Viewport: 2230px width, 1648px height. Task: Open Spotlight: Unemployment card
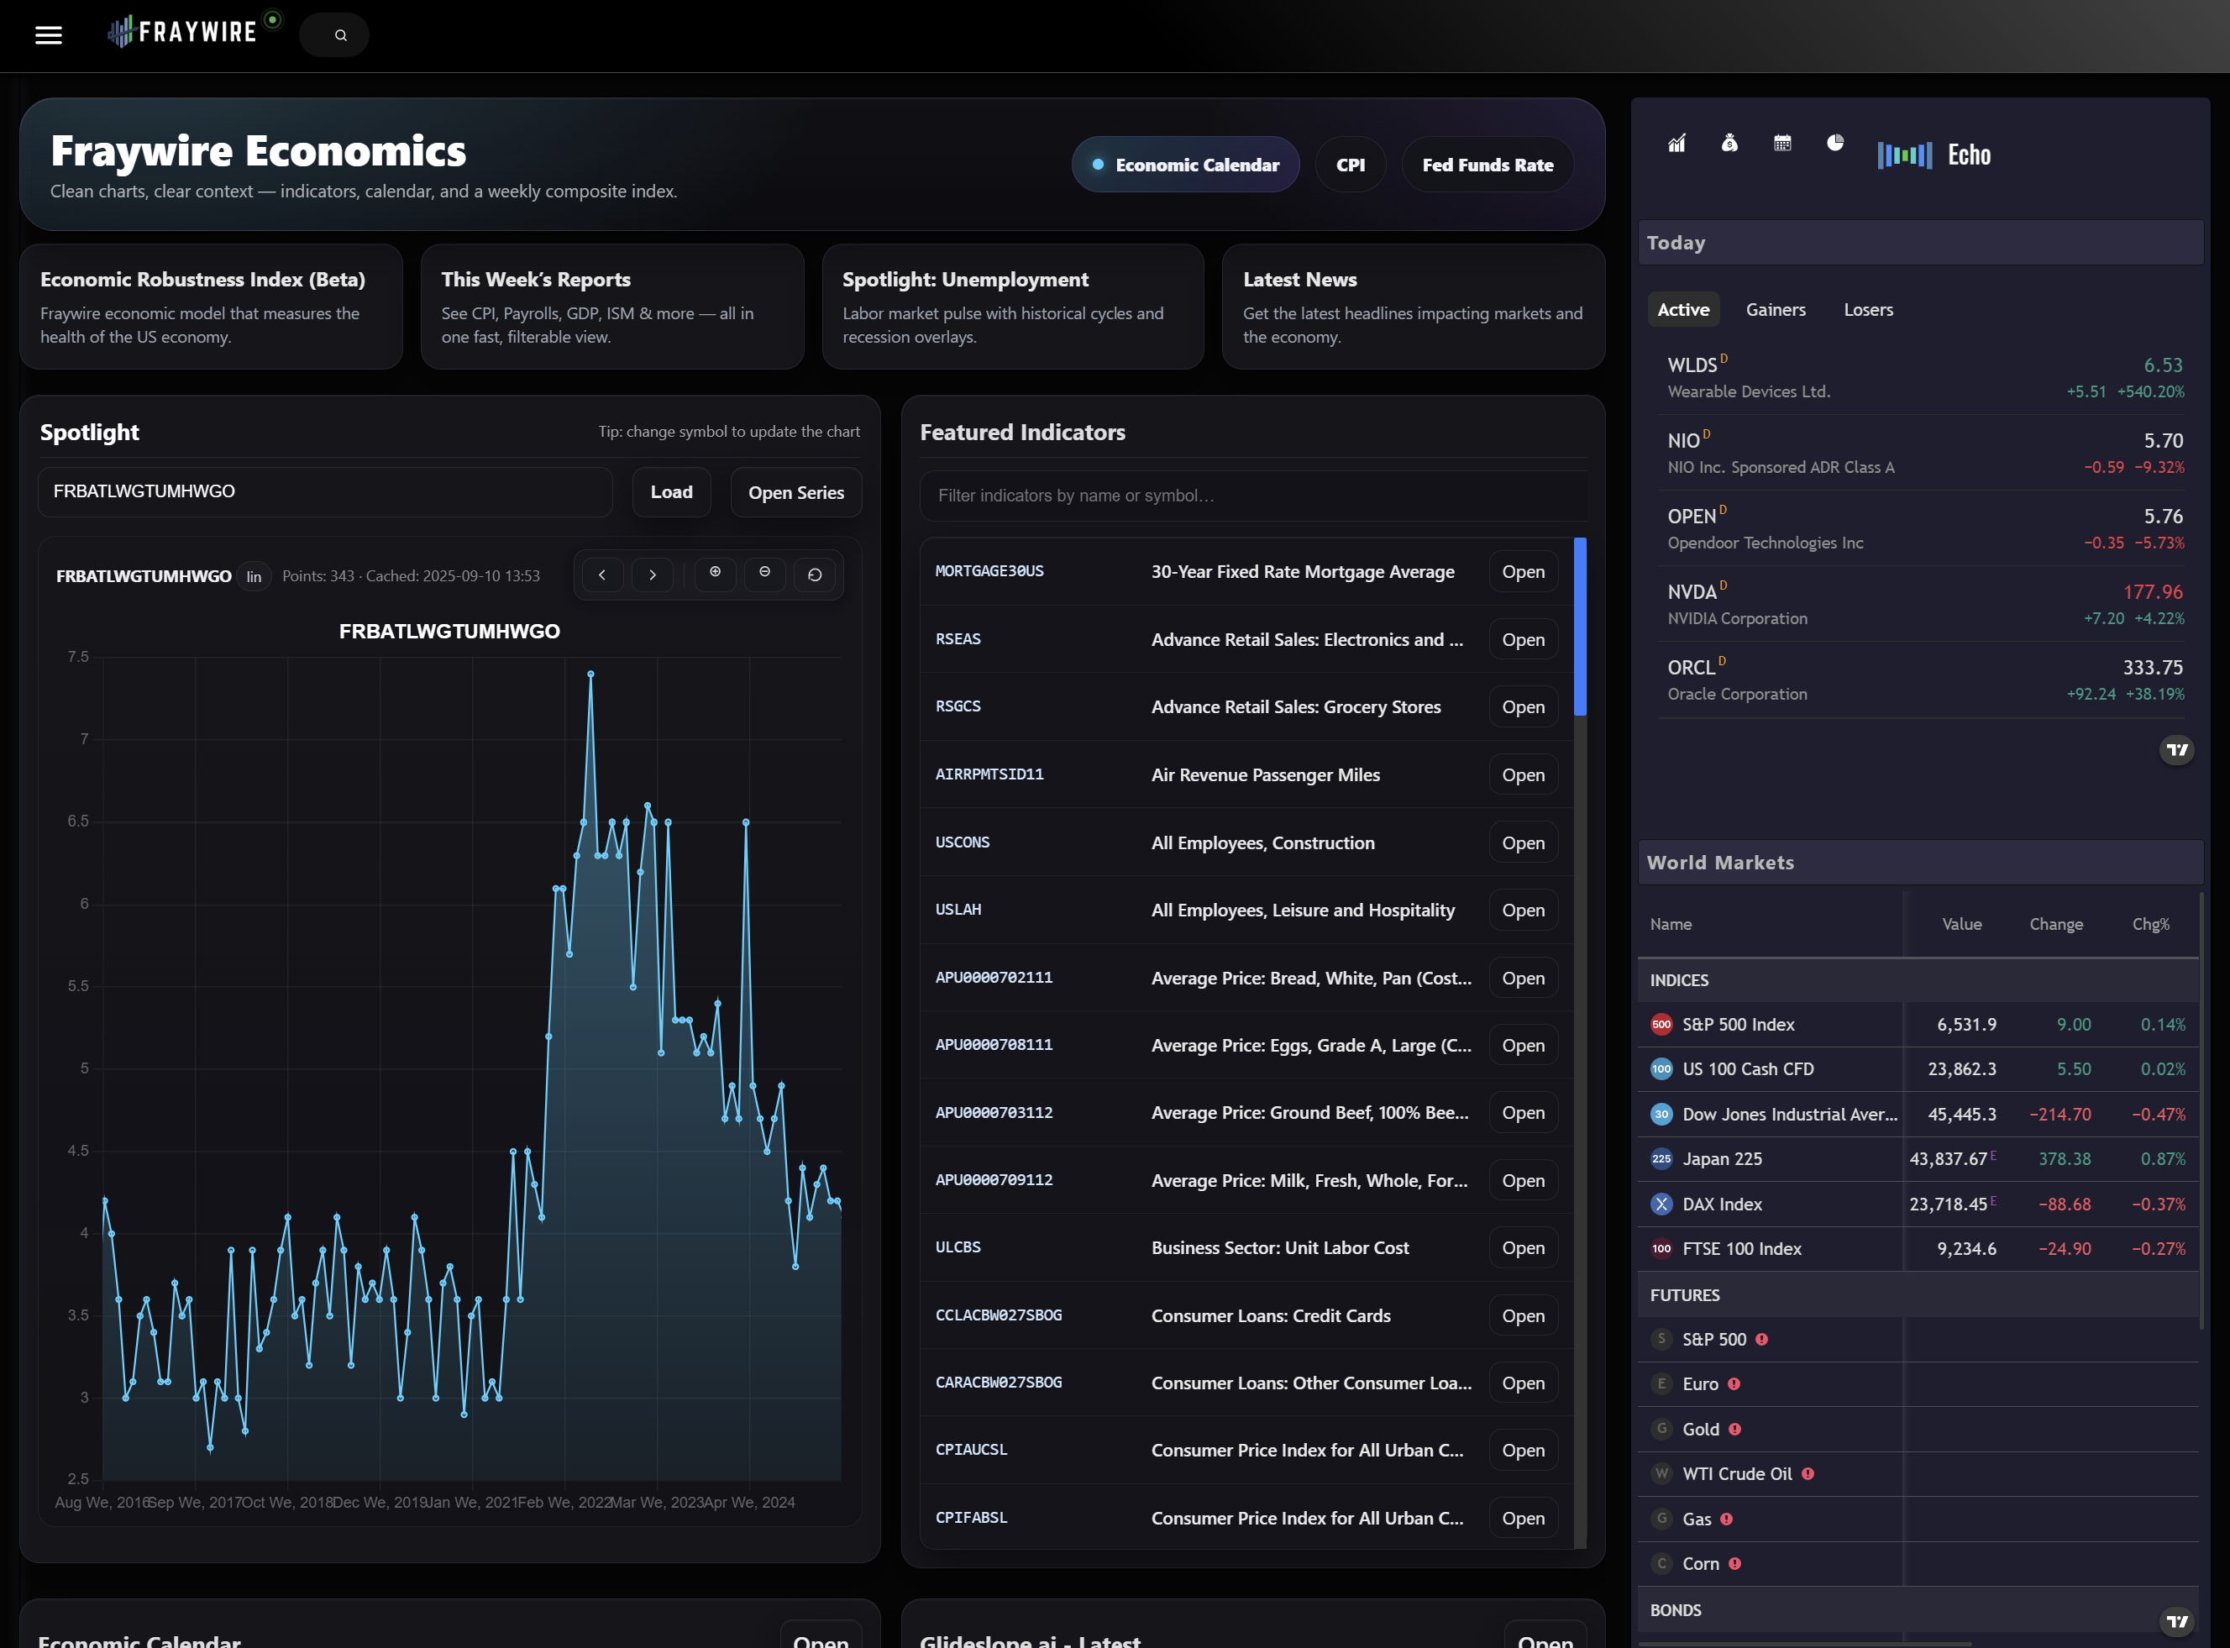tap(1013, 307)
